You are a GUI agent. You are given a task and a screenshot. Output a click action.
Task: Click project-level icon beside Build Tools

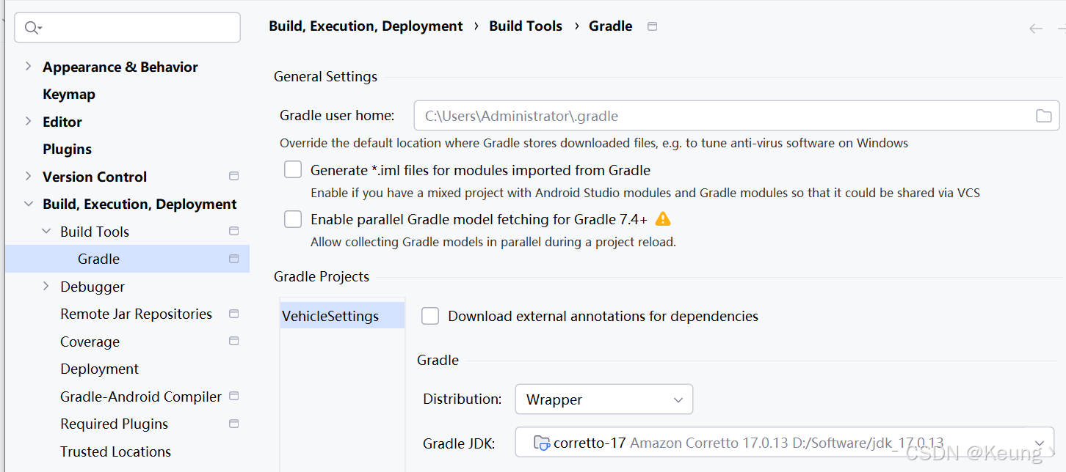(x=234, y=232)
